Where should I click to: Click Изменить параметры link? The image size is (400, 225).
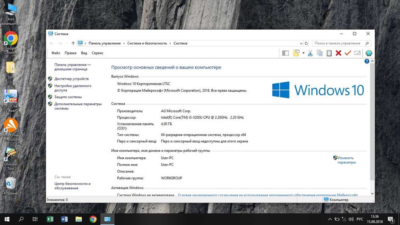tap(346, 160)
